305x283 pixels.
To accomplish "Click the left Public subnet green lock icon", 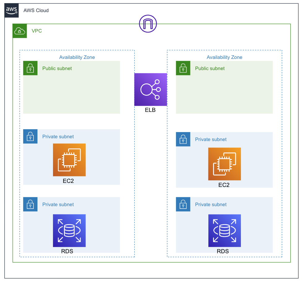I will tap(30, 68).
